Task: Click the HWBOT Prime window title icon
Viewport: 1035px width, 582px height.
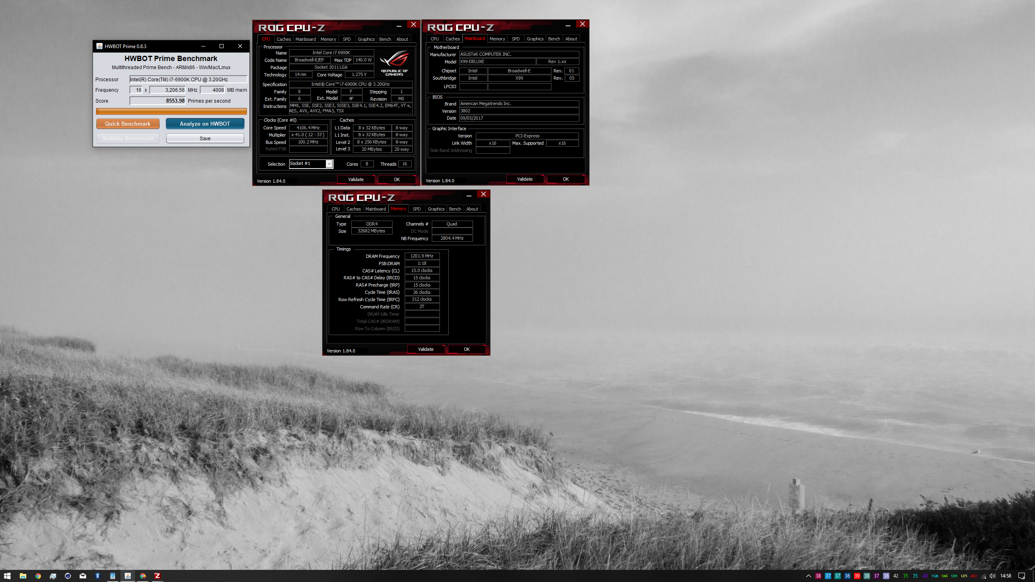Action: click(x=99, y=46)
